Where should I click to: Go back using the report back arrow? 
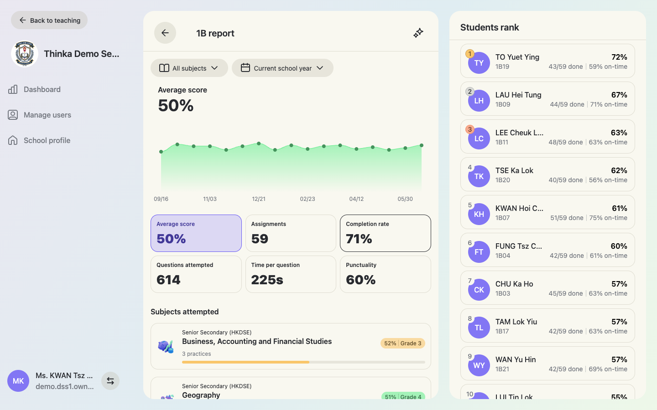tap(165, 33)
